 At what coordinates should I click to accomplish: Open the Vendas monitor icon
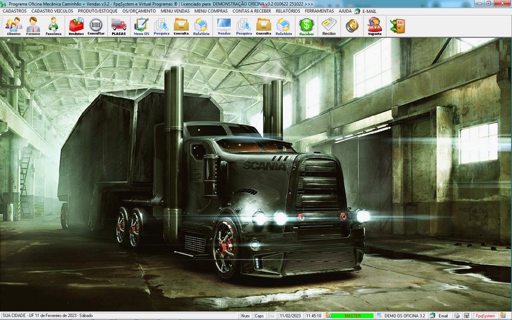point(224,26)
